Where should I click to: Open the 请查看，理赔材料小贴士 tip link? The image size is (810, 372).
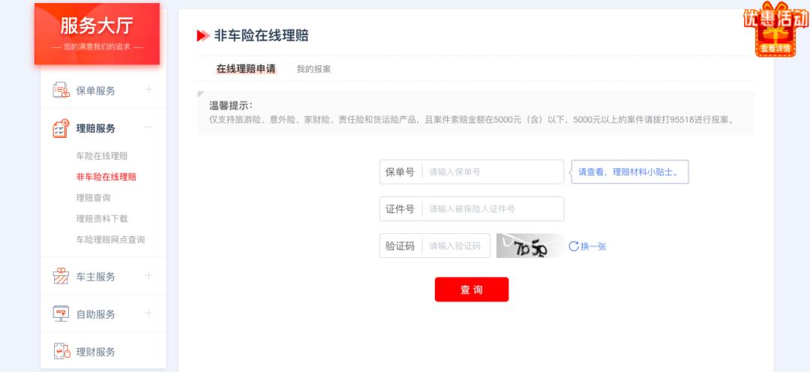630,172
